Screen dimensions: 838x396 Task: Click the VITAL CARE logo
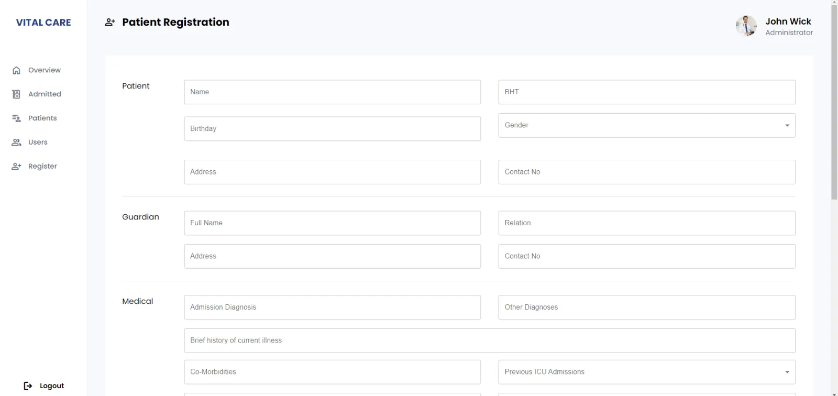43,23
